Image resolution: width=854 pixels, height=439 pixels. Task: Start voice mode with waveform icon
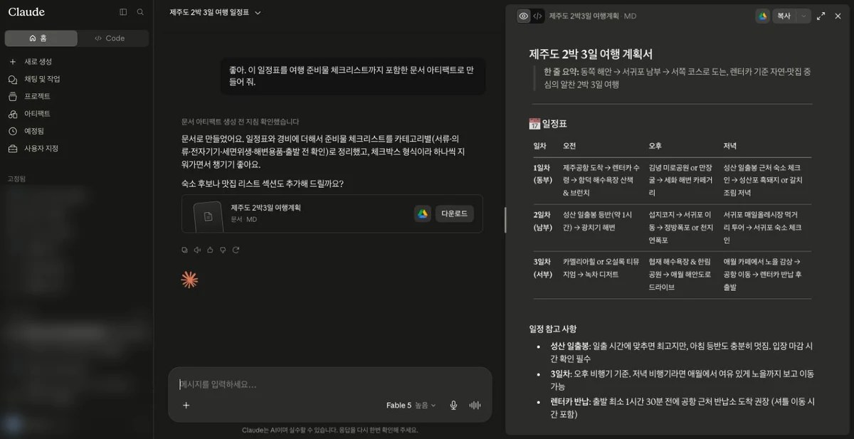point(475,406)
